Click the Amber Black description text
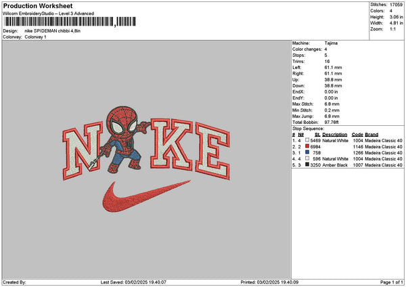This screenshot has height=287, width=406. tap(335, 165)
